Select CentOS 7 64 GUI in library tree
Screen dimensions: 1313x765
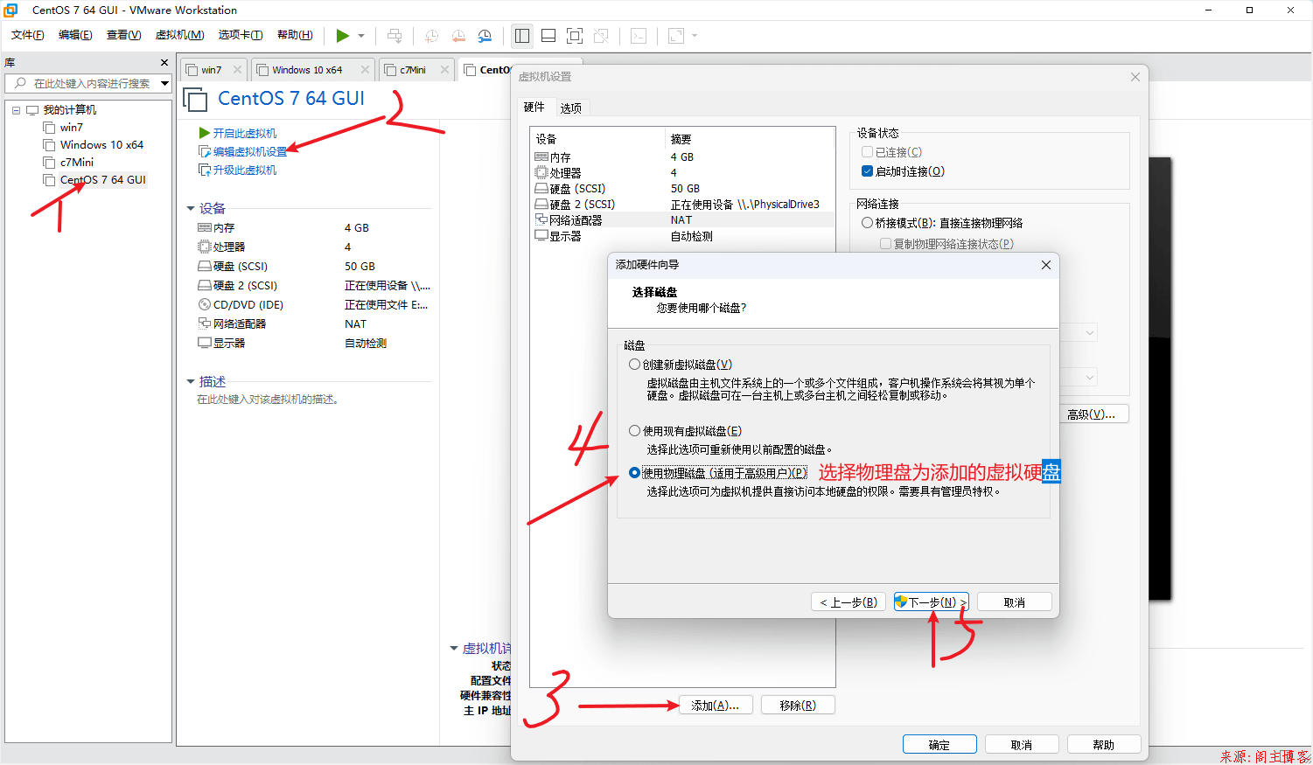(102, 180)
